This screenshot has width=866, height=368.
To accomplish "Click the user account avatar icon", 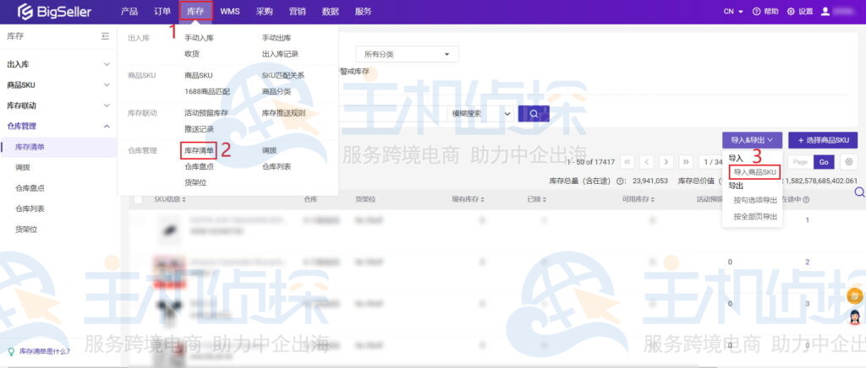I will [825, 12].
